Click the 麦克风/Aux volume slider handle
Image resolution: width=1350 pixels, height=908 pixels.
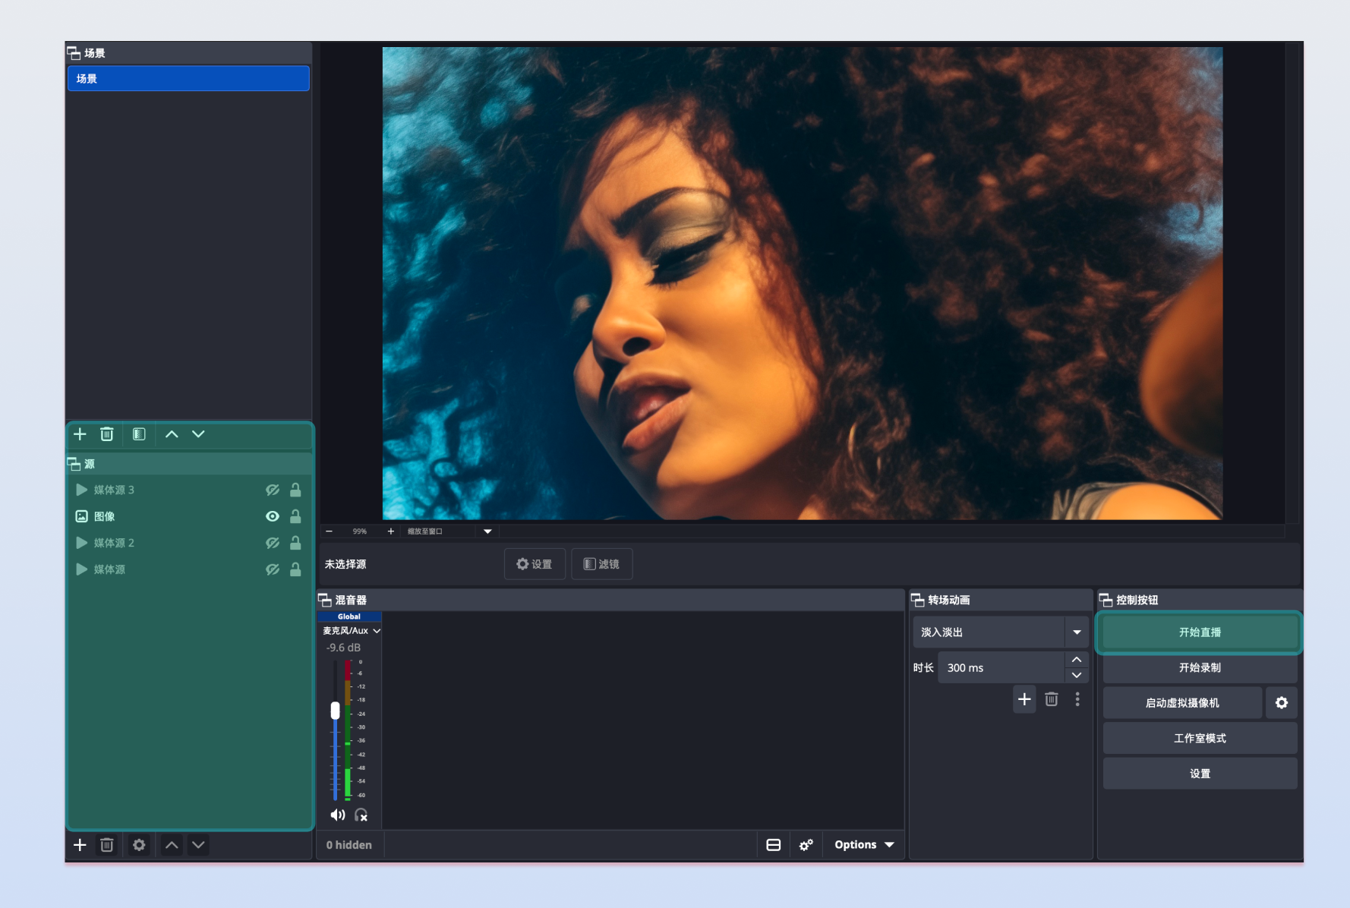(x=335, y=711)
